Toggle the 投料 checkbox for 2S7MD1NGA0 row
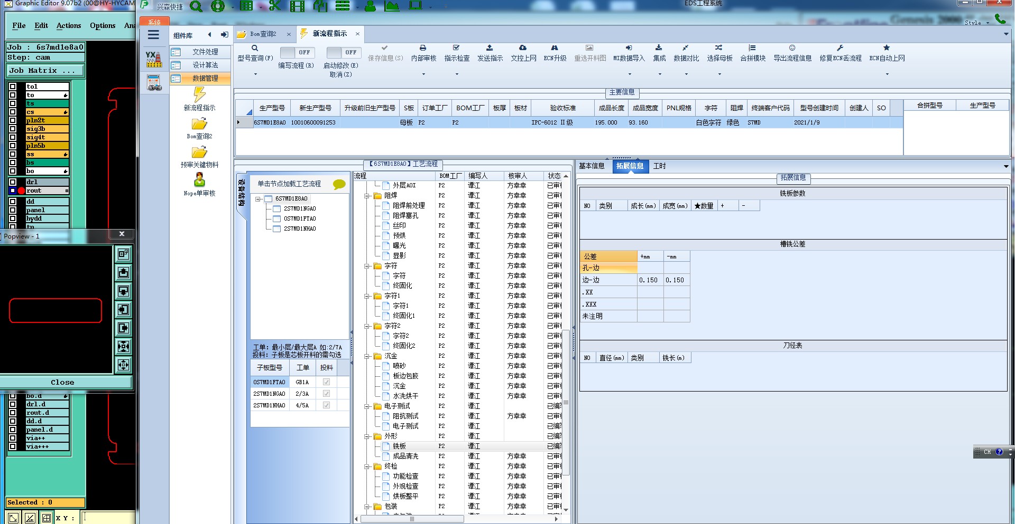Image resolution: width=1015 pixels, height=524 pixels. tap(327, 394)
